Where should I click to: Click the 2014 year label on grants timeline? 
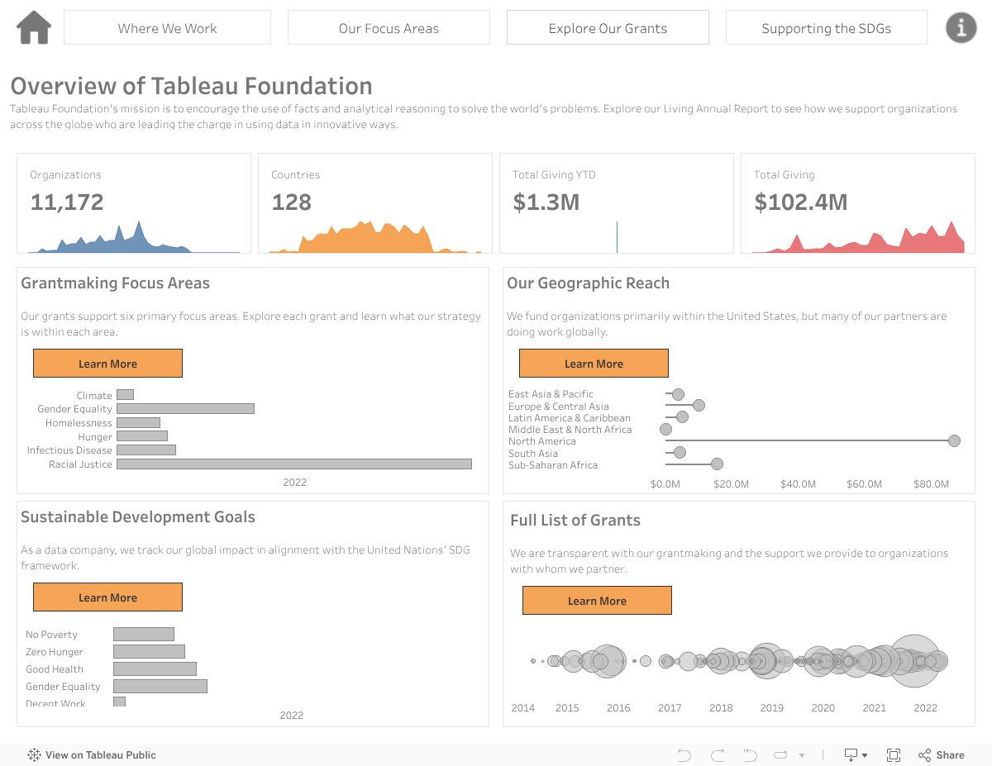[523, 707]
